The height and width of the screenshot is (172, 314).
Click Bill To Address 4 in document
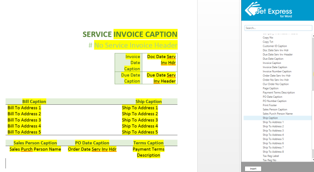[24, 126]
